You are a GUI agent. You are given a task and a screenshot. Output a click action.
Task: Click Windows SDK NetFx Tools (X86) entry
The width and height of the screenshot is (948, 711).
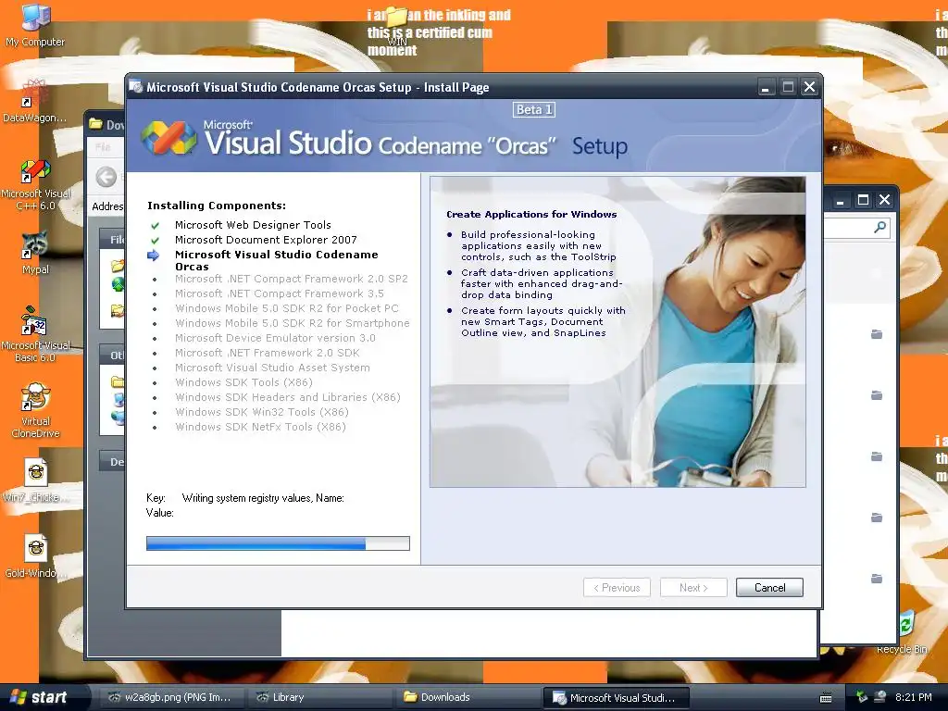tap(260, 427)
